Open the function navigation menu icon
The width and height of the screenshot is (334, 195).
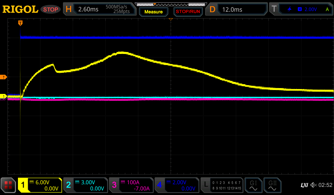pos(8,185)
